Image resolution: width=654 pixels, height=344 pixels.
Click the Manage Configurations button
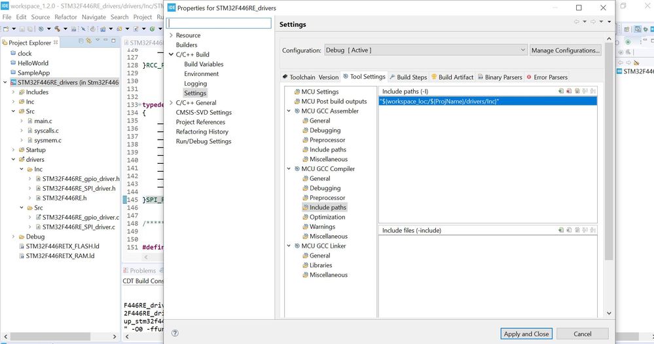tap(565, 50)
